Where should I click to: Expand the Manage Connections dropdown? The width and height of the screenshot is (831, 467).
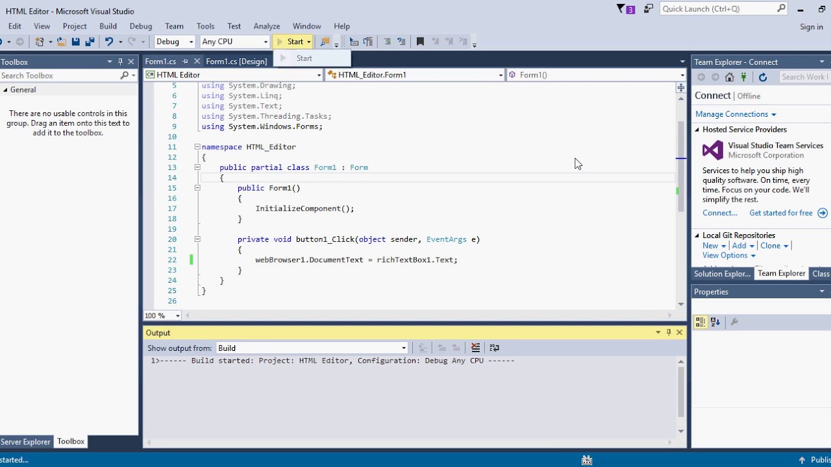pyautogui.click(x=774, y=115)
